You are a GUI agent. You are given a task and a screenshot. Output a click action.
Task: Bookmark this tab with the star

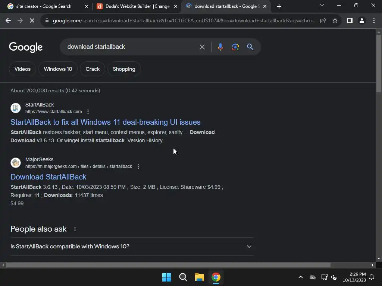point(335,21)
